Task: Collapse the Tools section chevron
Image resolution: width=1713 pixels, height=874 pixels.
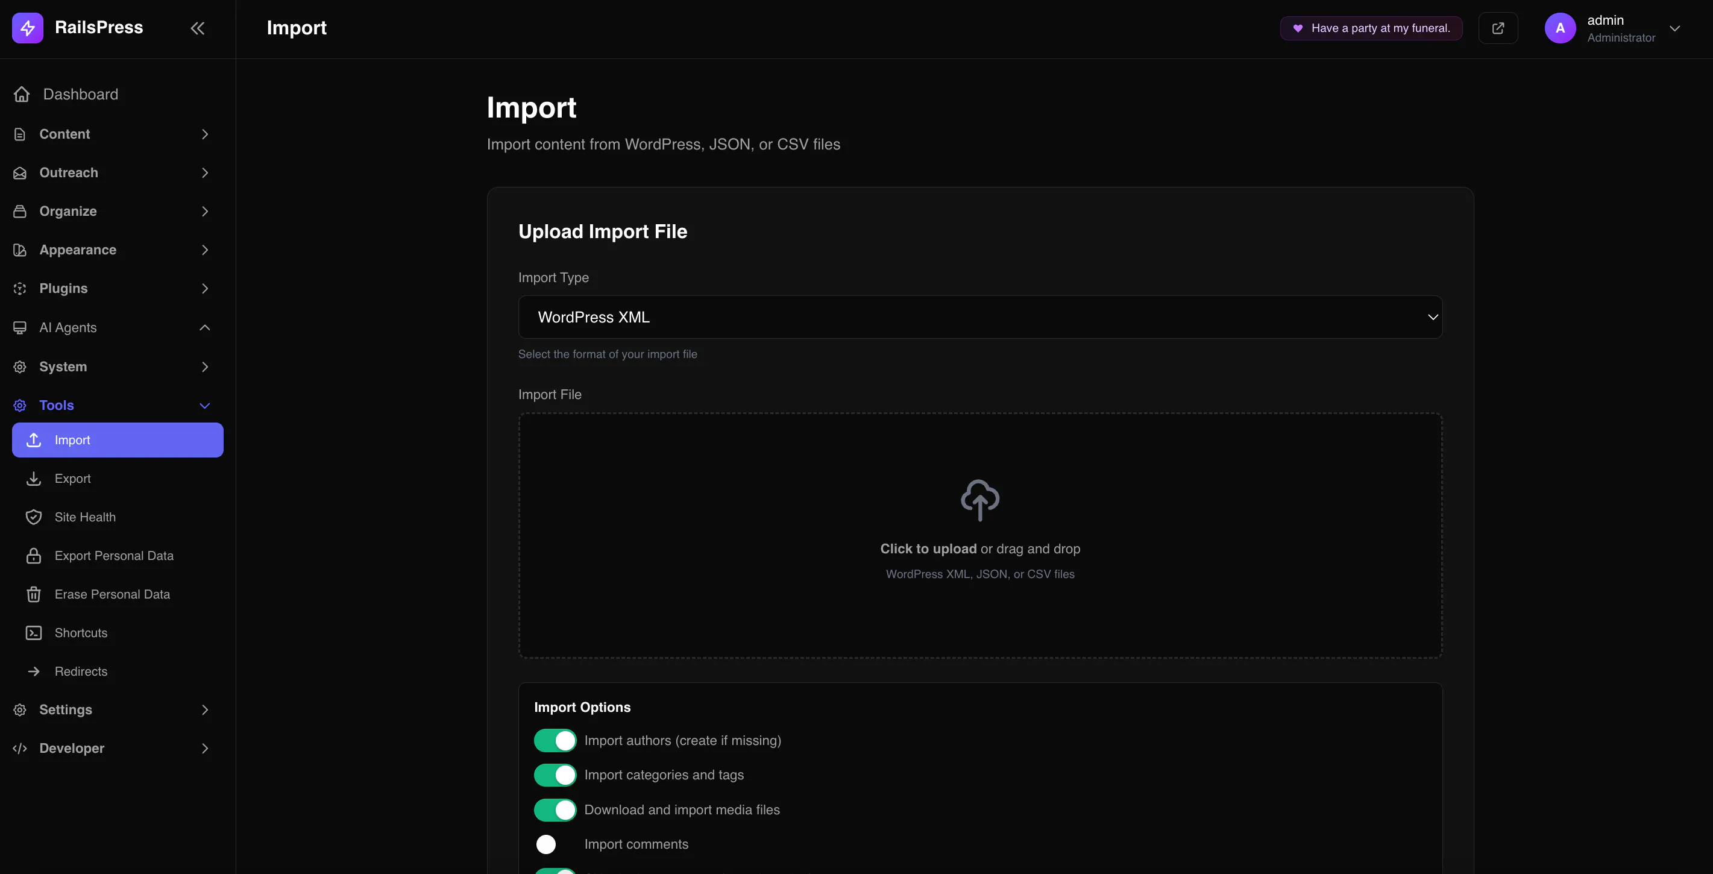Action: point(205,406)
